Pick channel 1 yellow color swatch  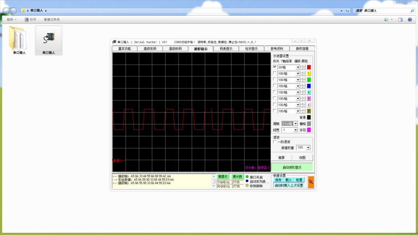click(x=309, y=73)
